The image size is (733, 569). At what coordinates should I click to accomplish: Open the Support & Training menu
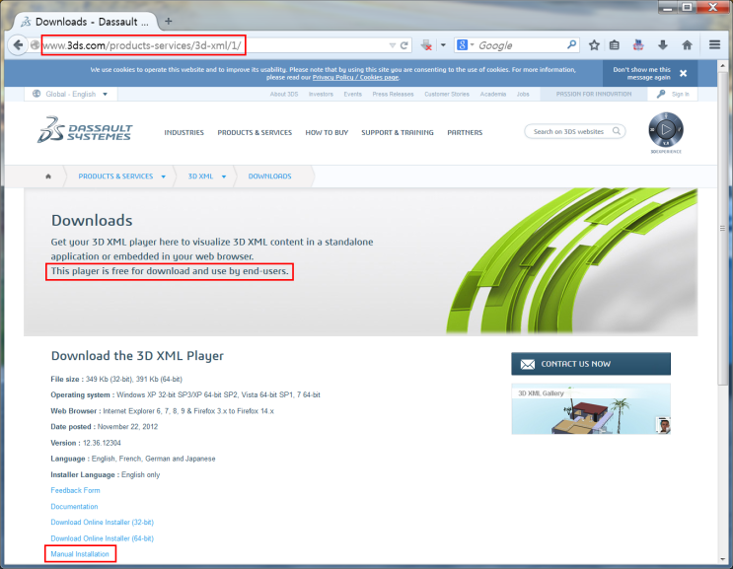(398, 133)
